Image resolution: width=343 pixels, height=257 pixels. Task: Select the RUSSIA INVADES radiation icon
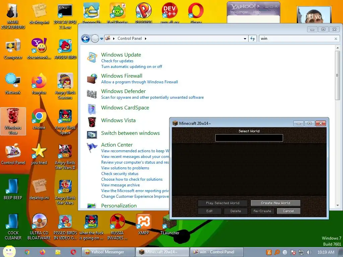pos(117,227)
